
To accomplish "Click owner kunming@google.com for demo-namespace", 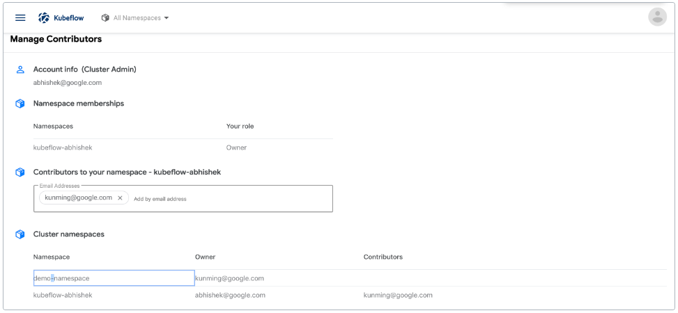I will pos(229,278).
